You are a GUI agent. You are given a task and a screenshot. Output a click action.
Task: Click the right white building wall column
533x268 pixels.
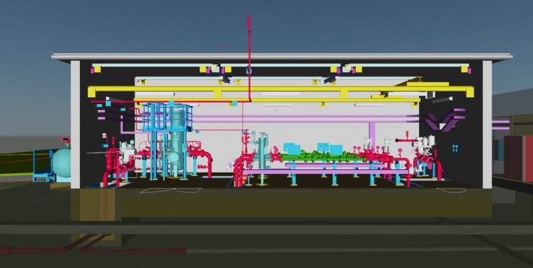[x=486, y=123]
